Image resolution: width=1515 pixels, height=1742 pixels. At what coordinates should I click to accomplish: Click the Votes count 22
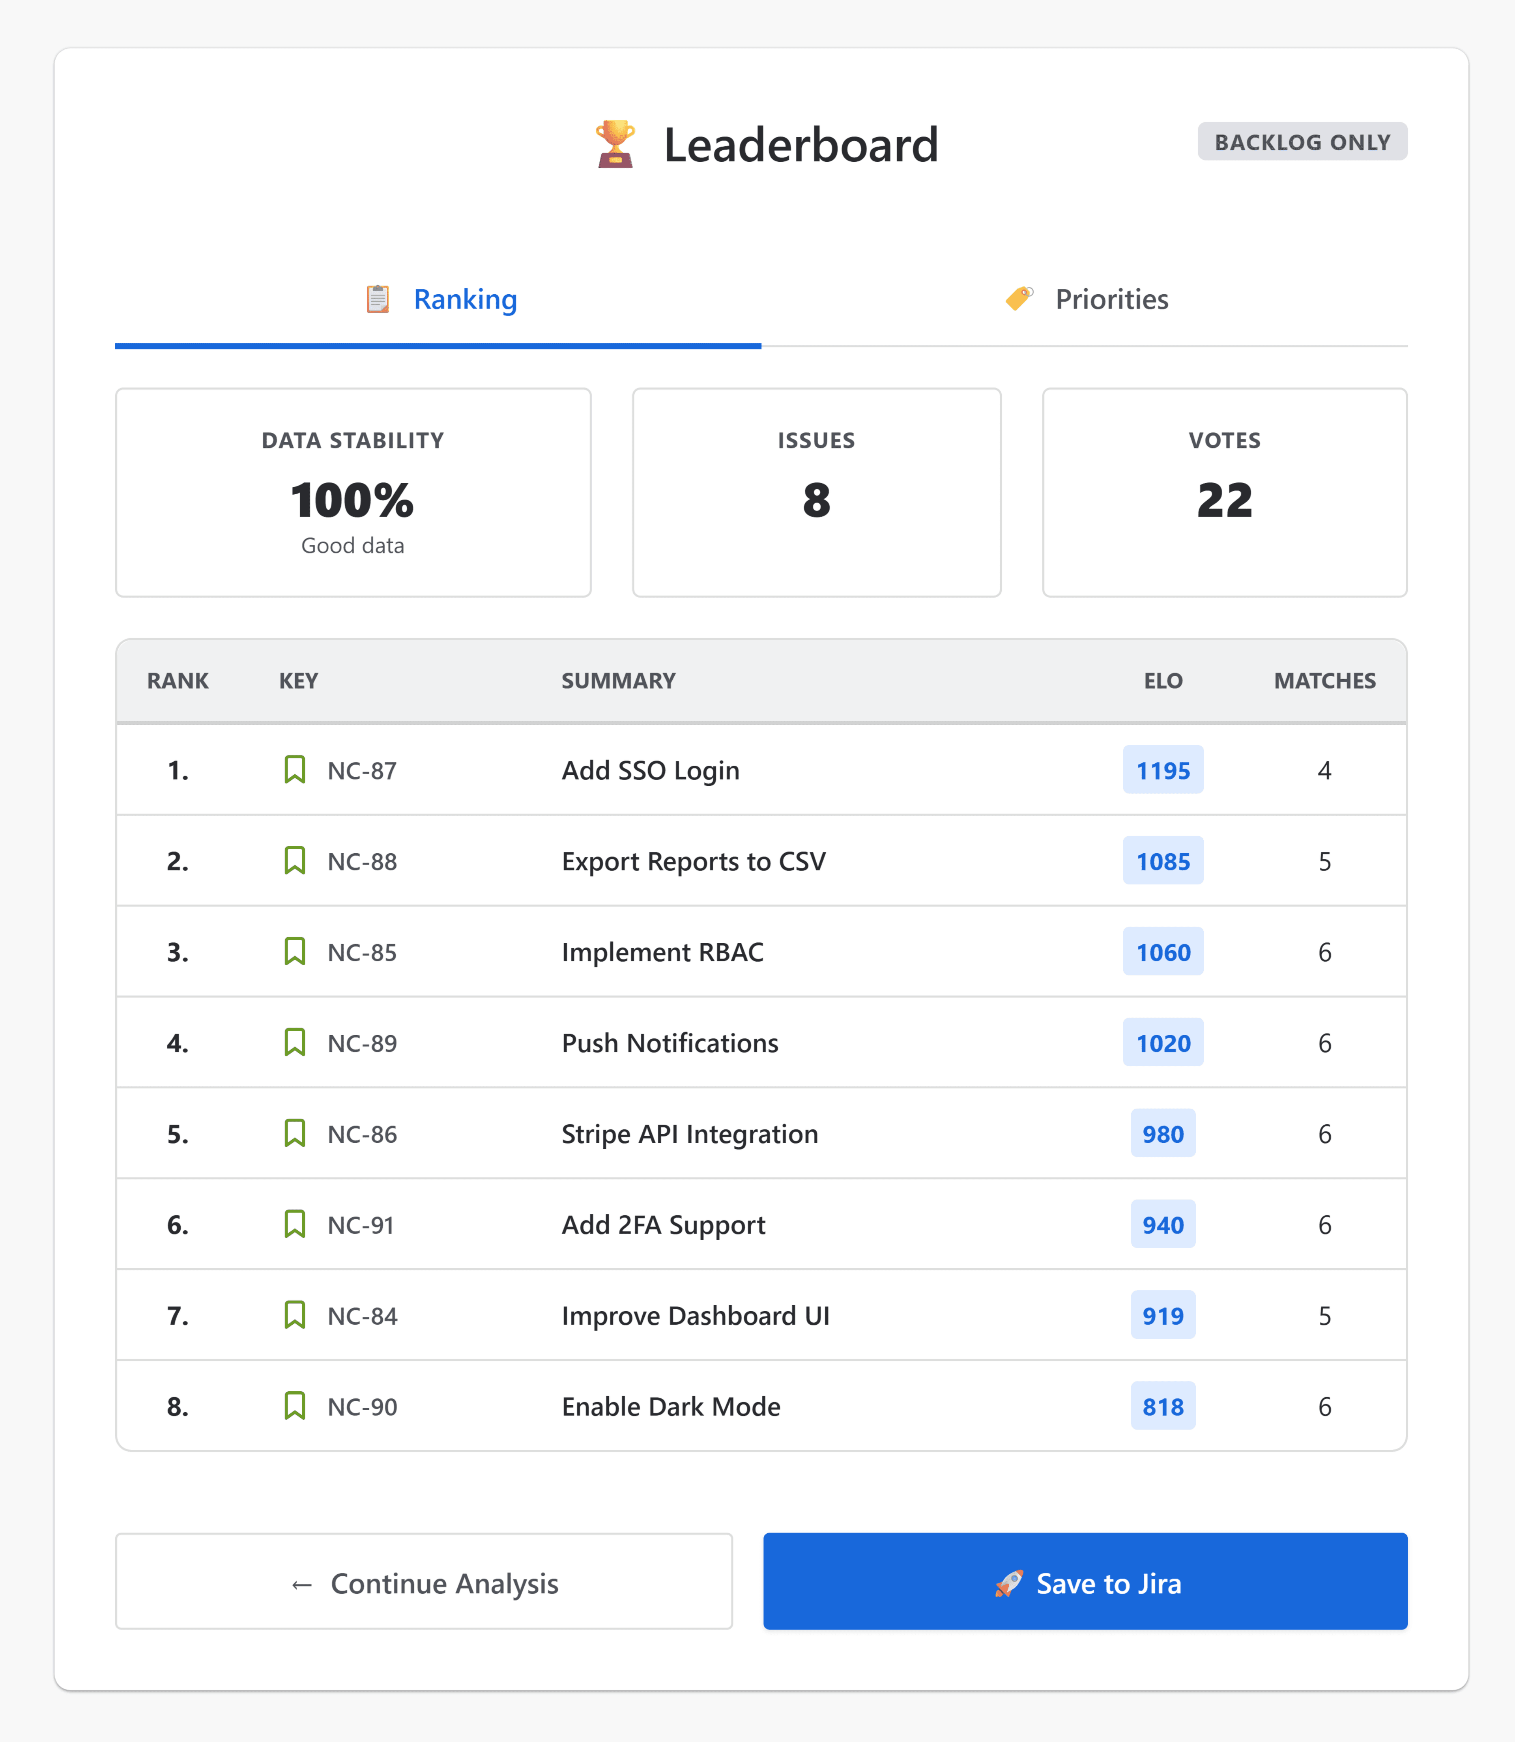(x=1225, y=500)
